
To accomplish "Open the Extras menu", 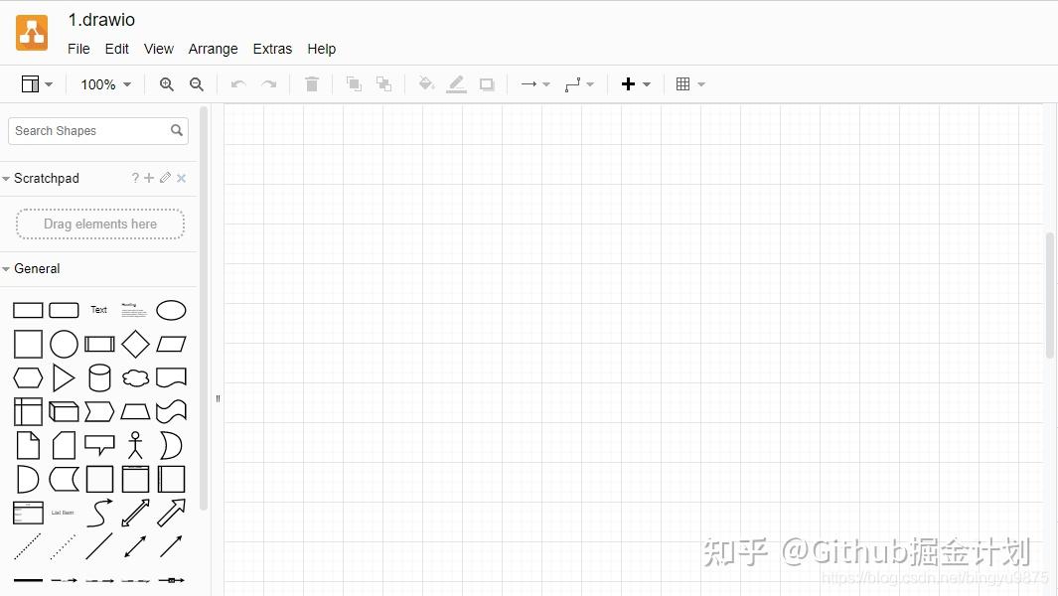I will pyautogui.click(x=272, y=49).
